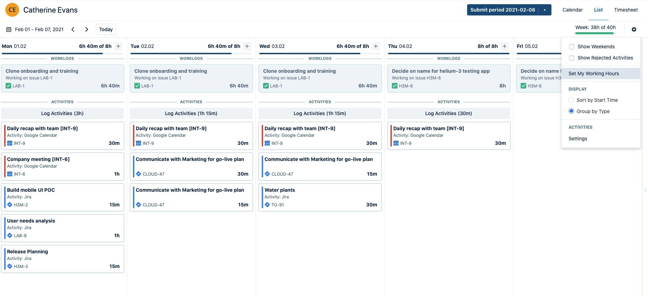Click the settings gear icon

pos(634,29)
